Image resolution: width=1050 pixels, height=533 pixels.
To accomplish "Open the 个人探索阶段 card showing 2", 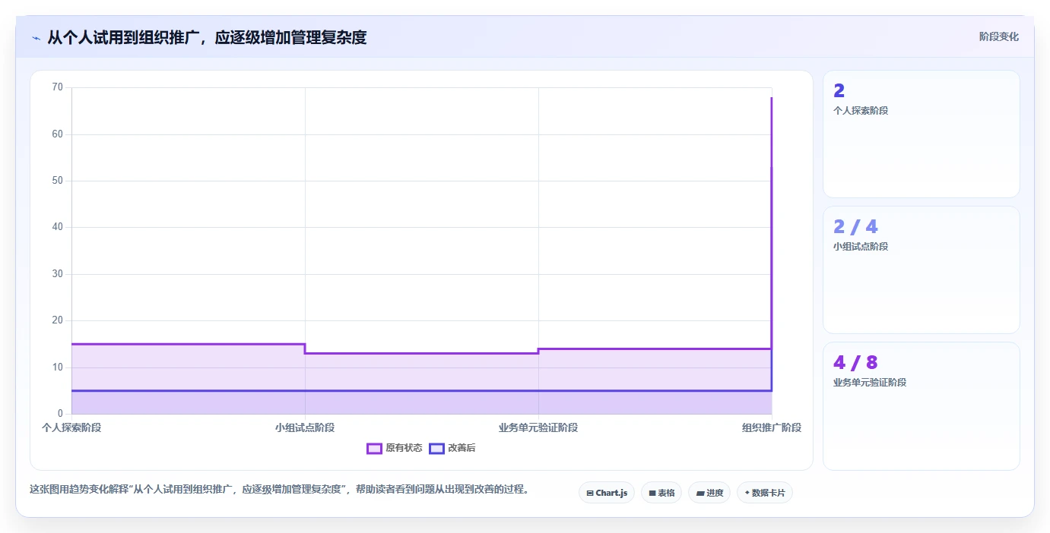I will tap(921, 134).
